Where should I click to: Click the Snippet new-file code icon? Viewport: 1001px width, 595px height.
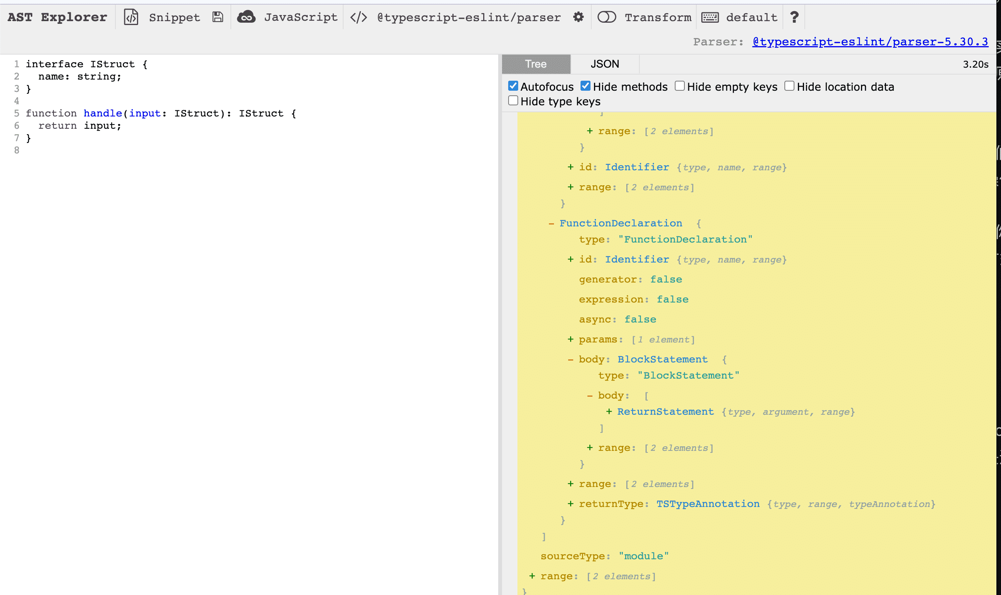131,17
